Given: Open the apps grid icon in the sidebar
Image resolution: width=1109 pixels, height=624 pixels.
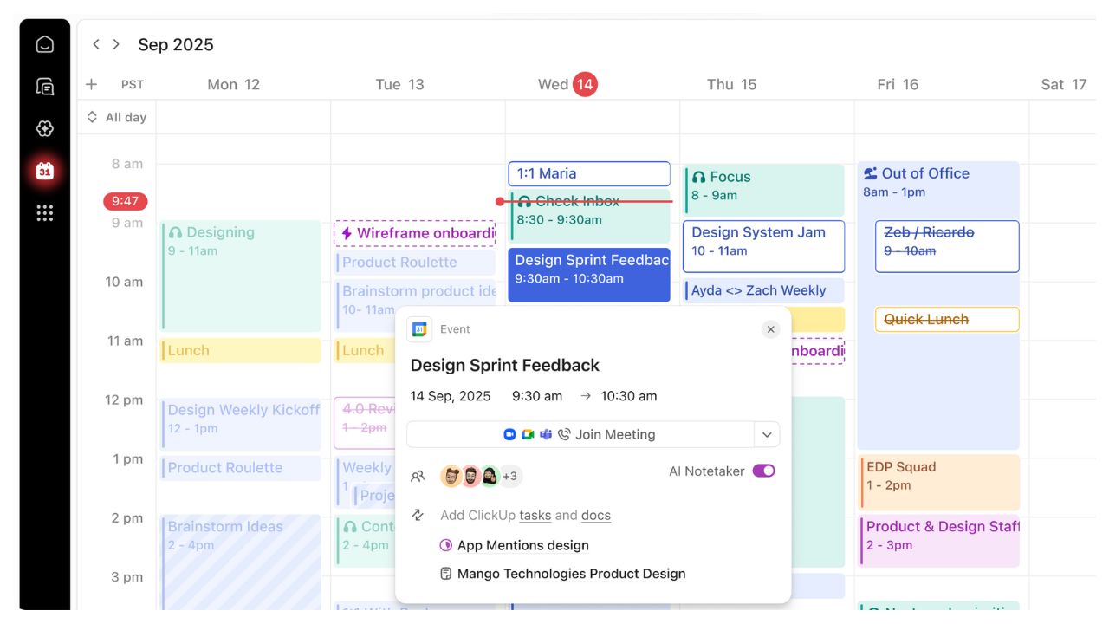Looking at the screenshot, I should [43, 212].
